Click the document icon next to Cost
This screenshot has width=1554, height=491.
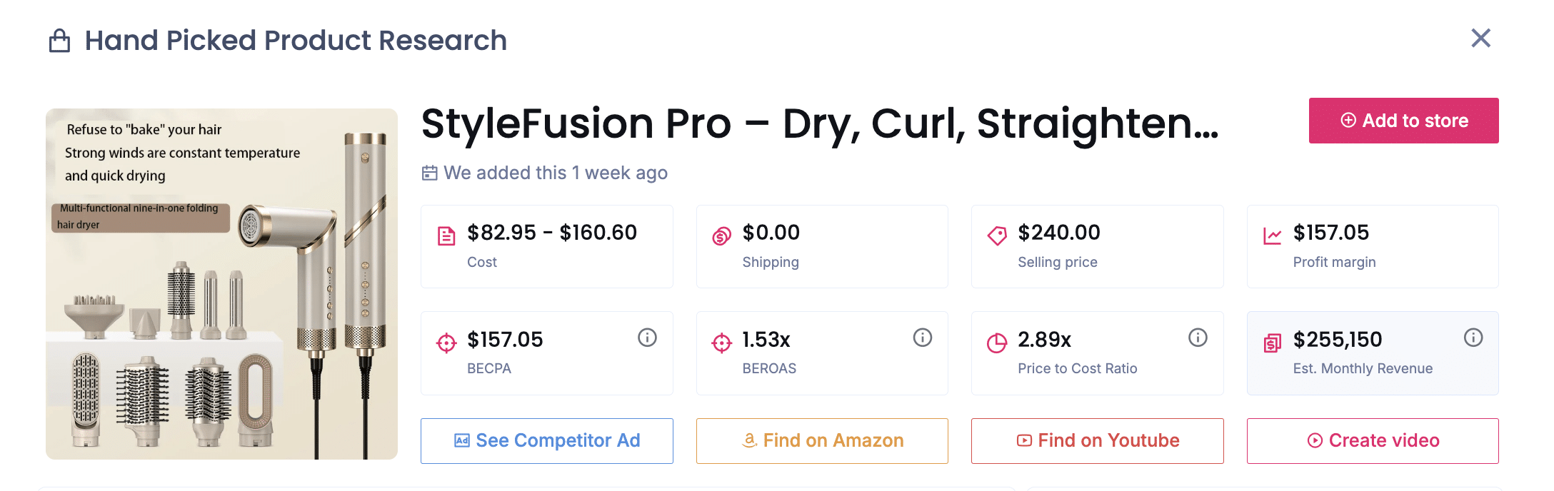coord(446,233)
